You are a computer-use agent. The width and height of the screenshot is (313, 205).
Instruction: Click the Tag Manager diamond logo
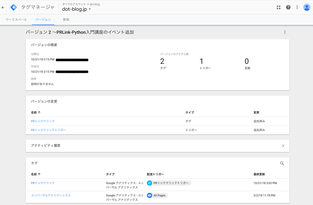tap(14, 8)
